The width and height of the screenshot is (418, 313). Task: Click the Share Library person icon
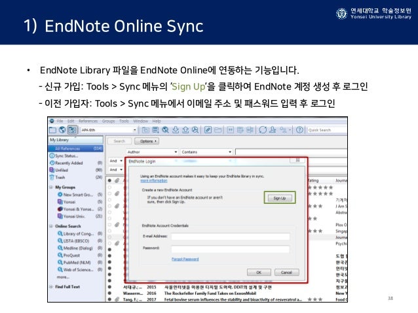pos(273,130)
